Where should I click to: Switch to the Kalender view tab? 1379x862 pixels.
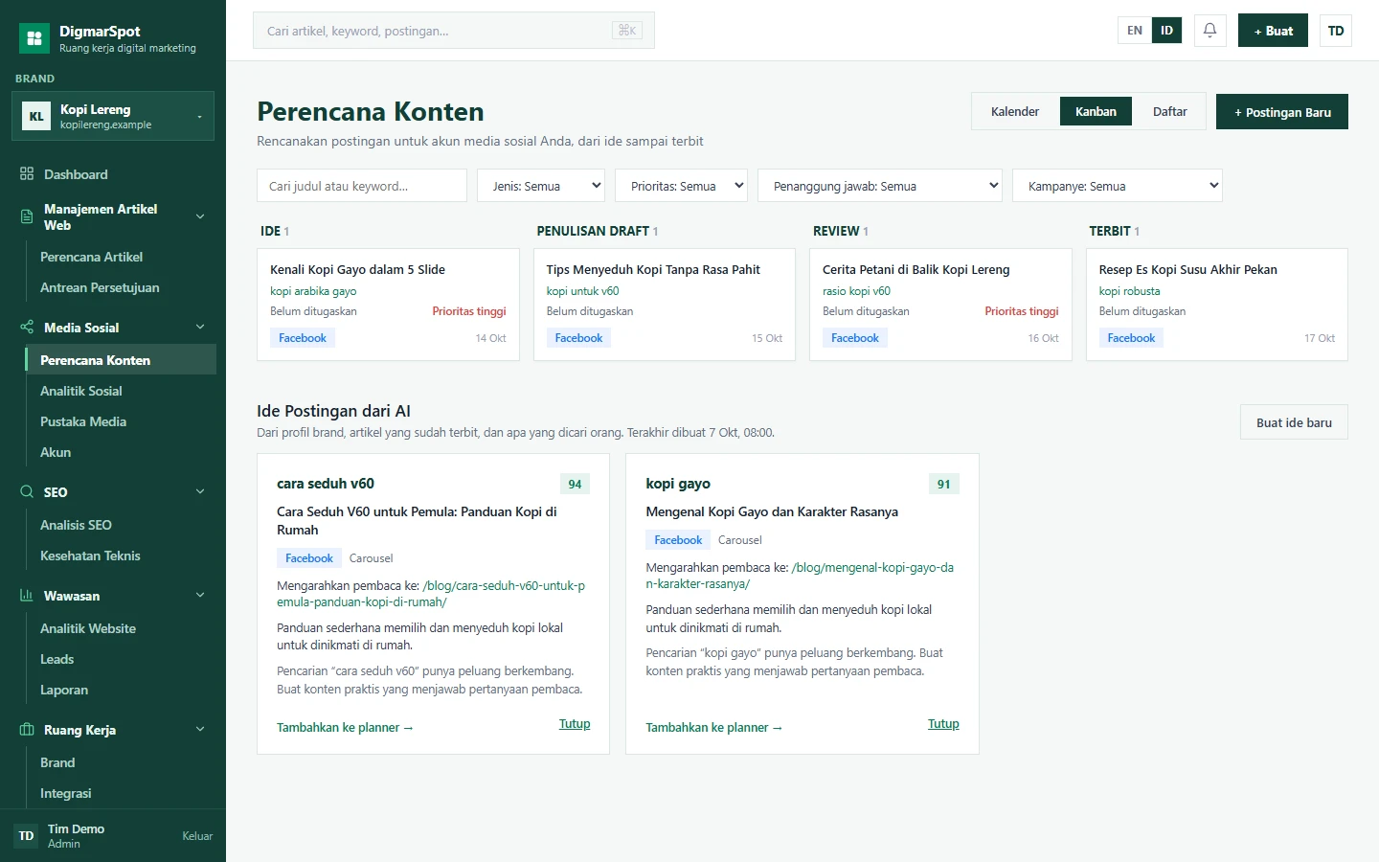(1015, 111)
